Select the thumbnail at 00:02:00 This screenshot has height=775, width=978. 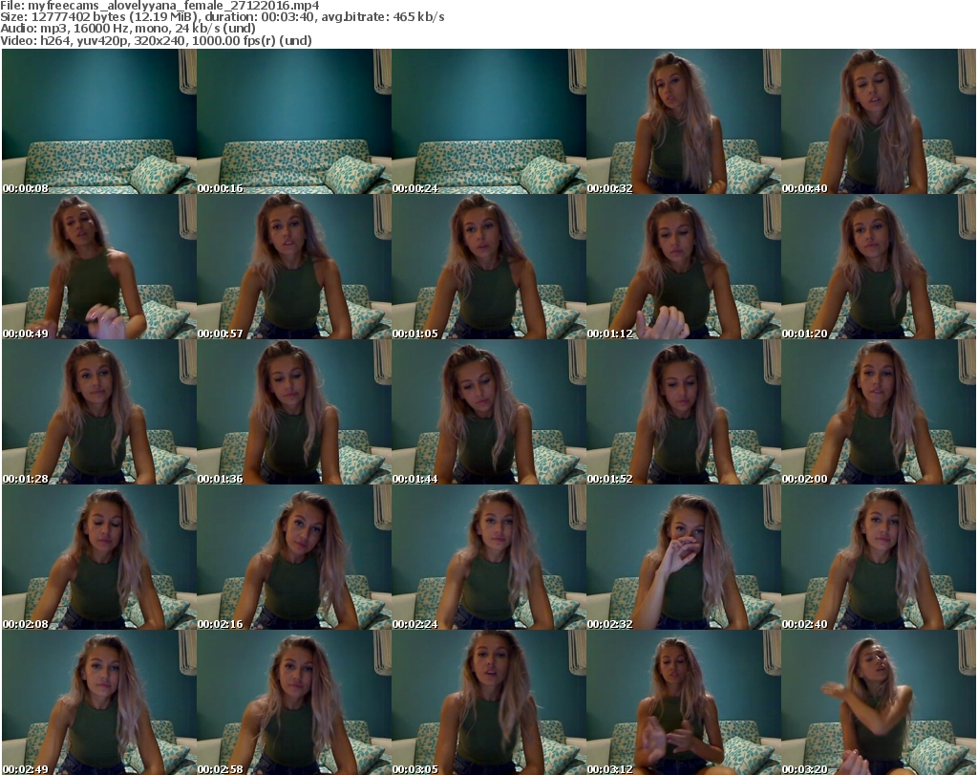pos(879,412)
